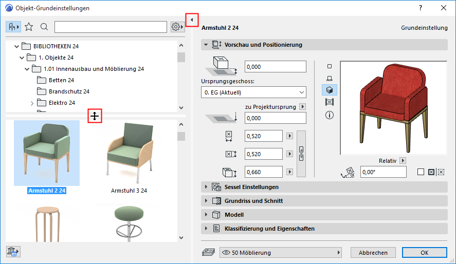The height and width of the screenshot is (264, 456).
Task: Open the 50 Möblierung layer dropdown
Action: tap(281, 253)
